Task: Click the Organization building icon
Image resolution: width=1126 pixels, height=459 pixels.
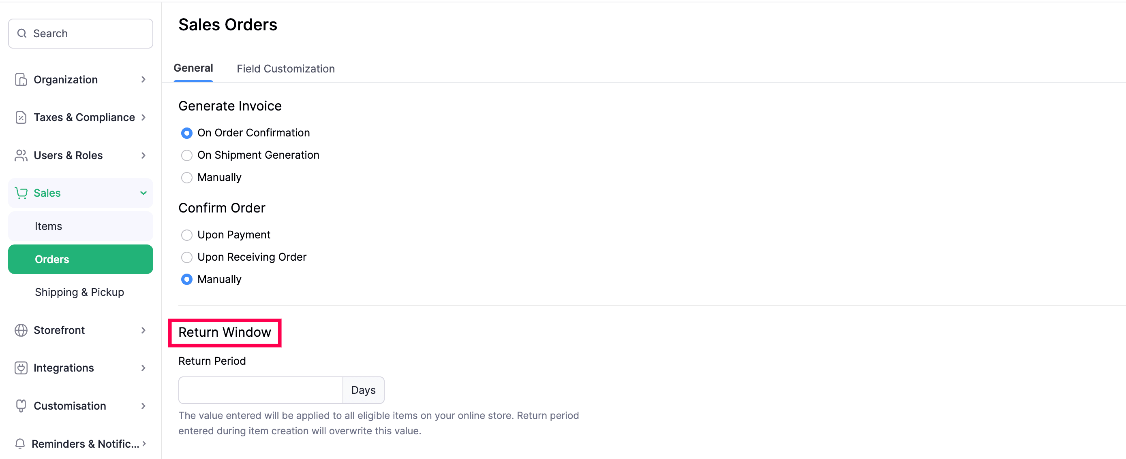Action: coord(21,79)
